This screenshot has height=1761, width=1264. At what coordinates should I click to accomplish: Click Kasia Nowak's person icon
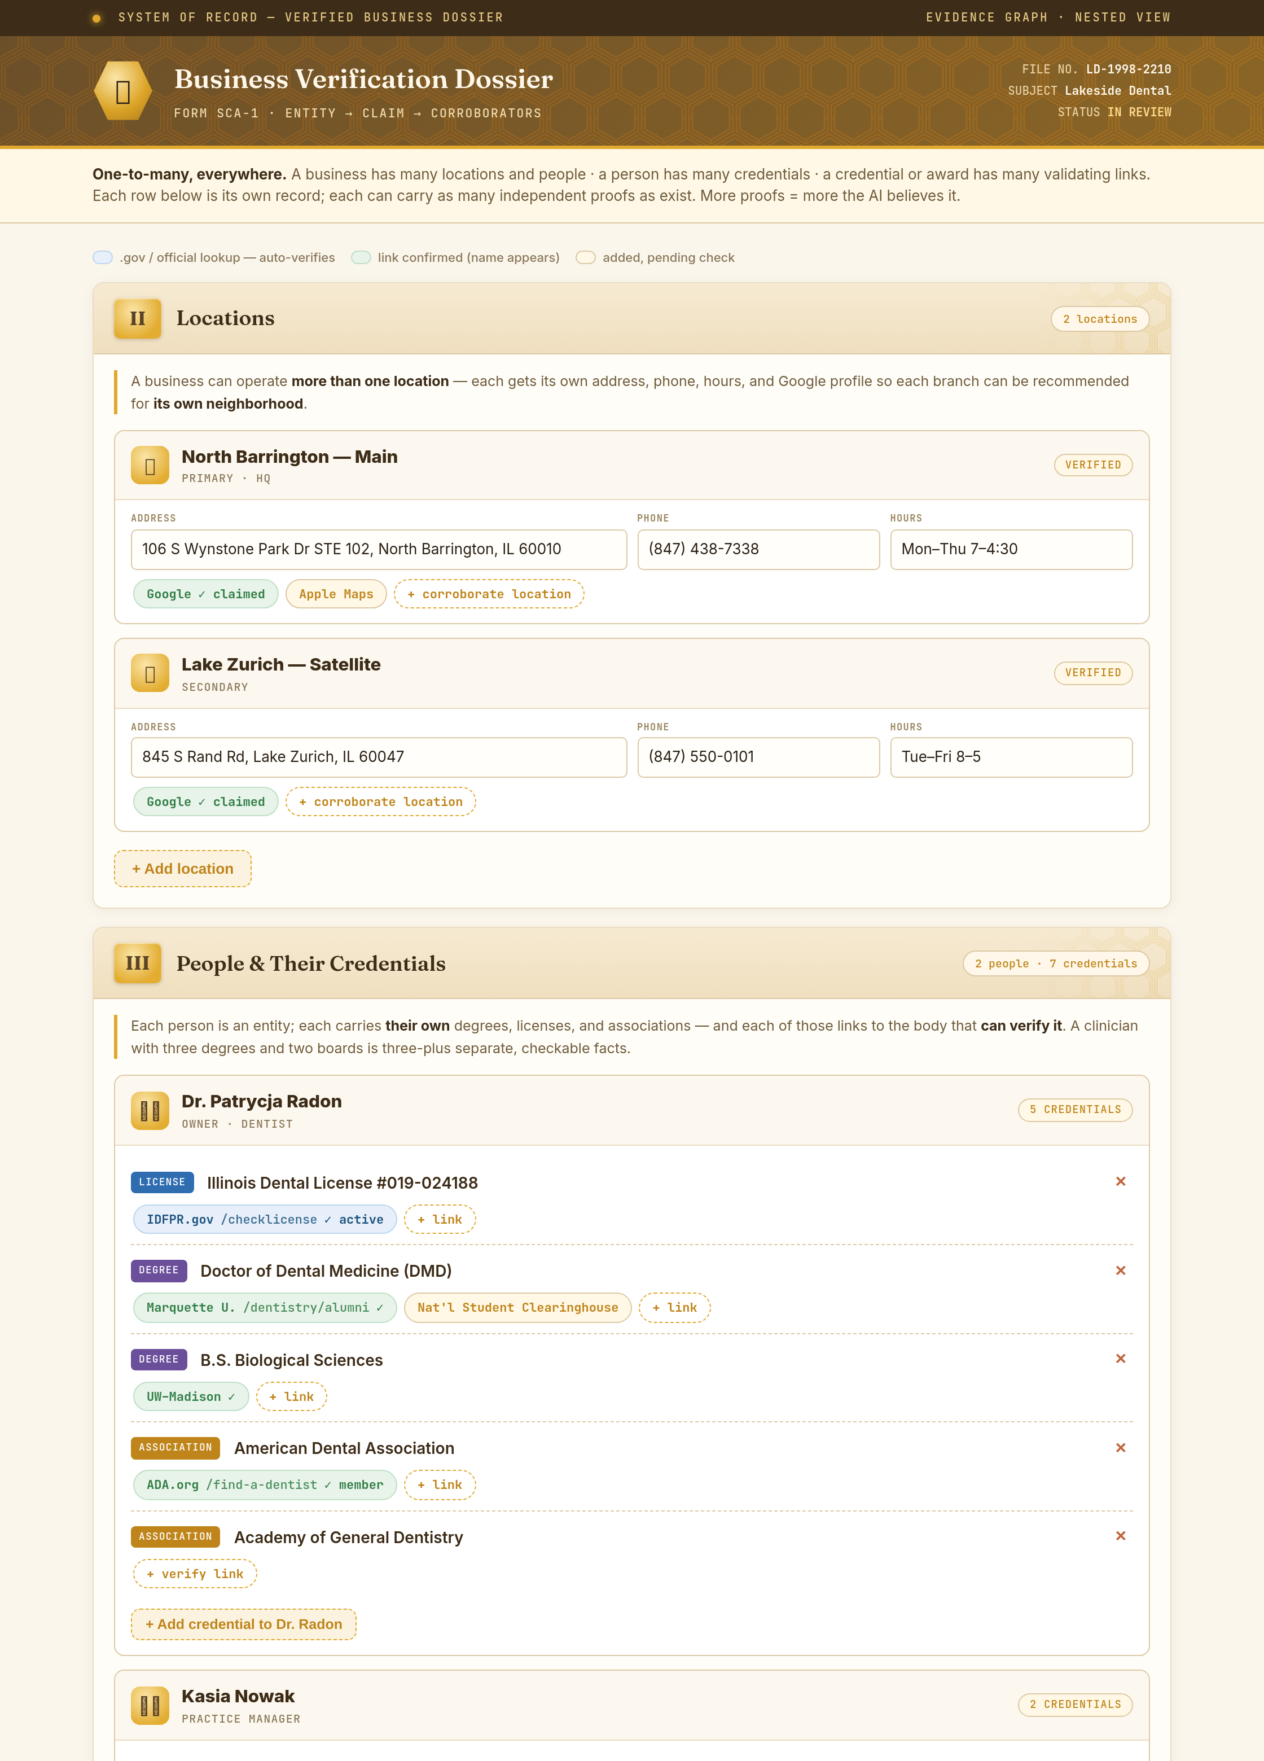point(150,1705)
